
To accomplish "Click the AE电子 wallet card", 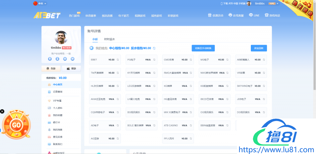I will click(105, 126).
